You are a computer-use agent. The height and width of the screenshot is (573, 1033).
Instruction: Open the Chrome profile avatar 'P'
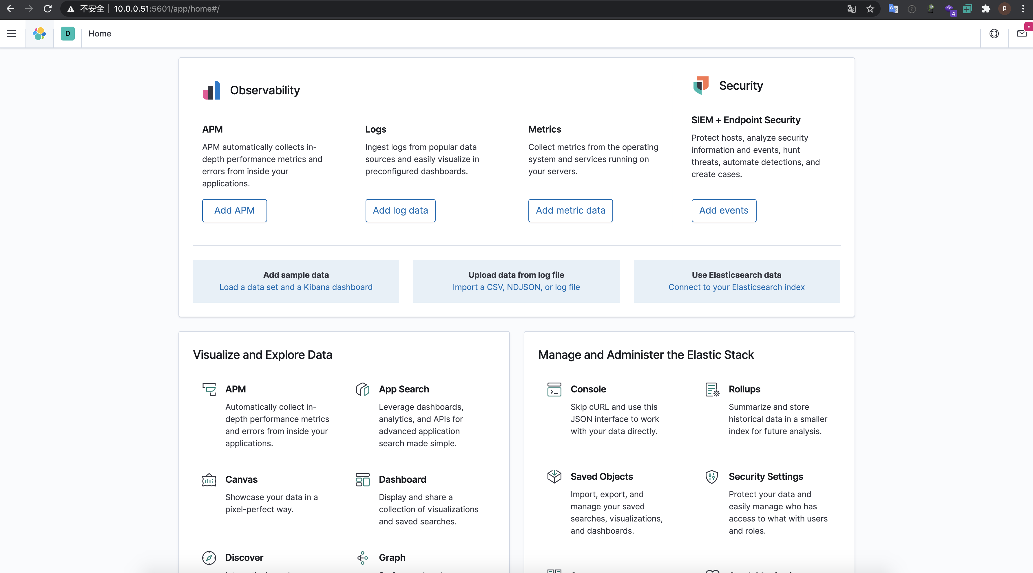tap(1005, 9)
